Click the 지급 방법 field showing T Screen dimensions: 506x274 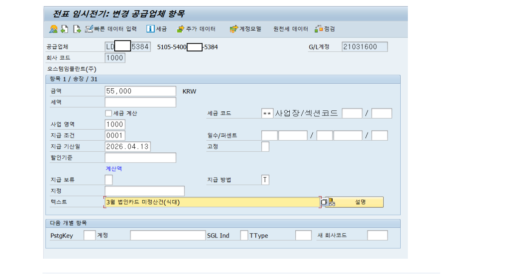coord(265,179)
